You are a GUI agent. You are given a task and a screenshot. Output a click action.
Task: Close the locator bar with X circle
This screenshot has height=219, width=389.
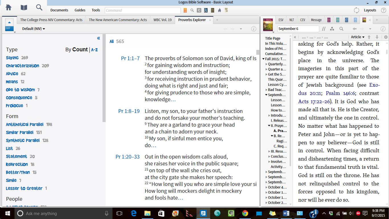pyautogui.click(x=386, y=37)
